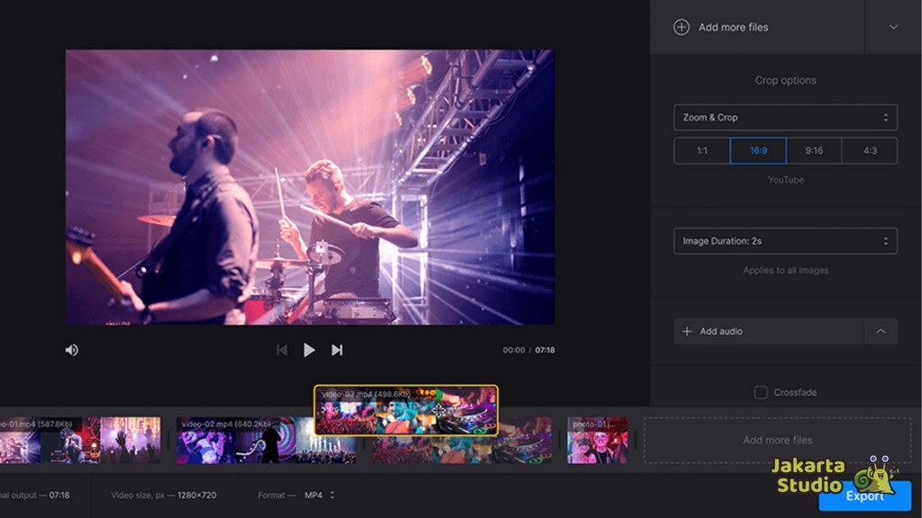Click the video-02.mp4 clip in the timeline

pos(266,441)
